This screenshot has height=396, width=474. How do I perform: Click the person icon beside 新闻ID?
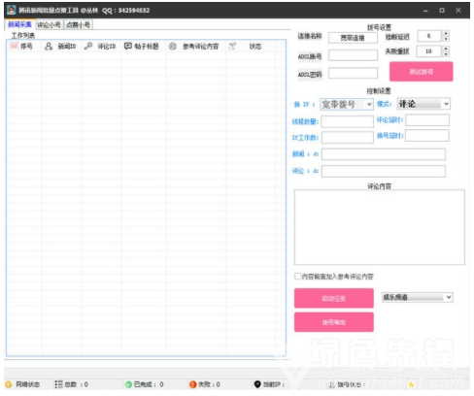tap(49, 47)
